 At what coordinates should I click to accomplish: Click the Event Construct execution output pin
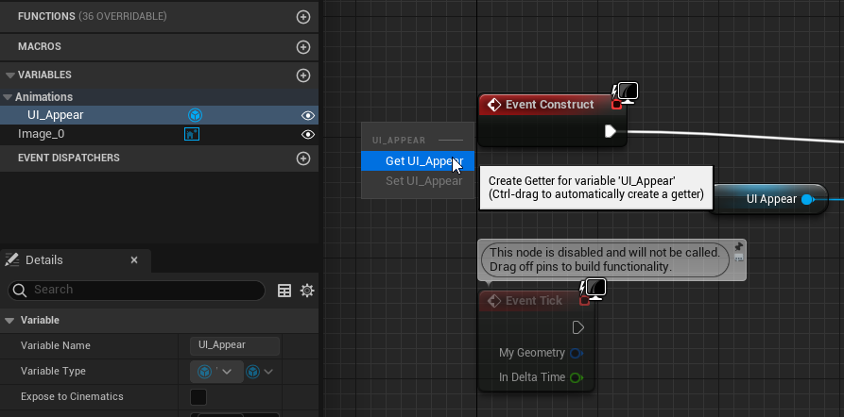pos(611,131)
